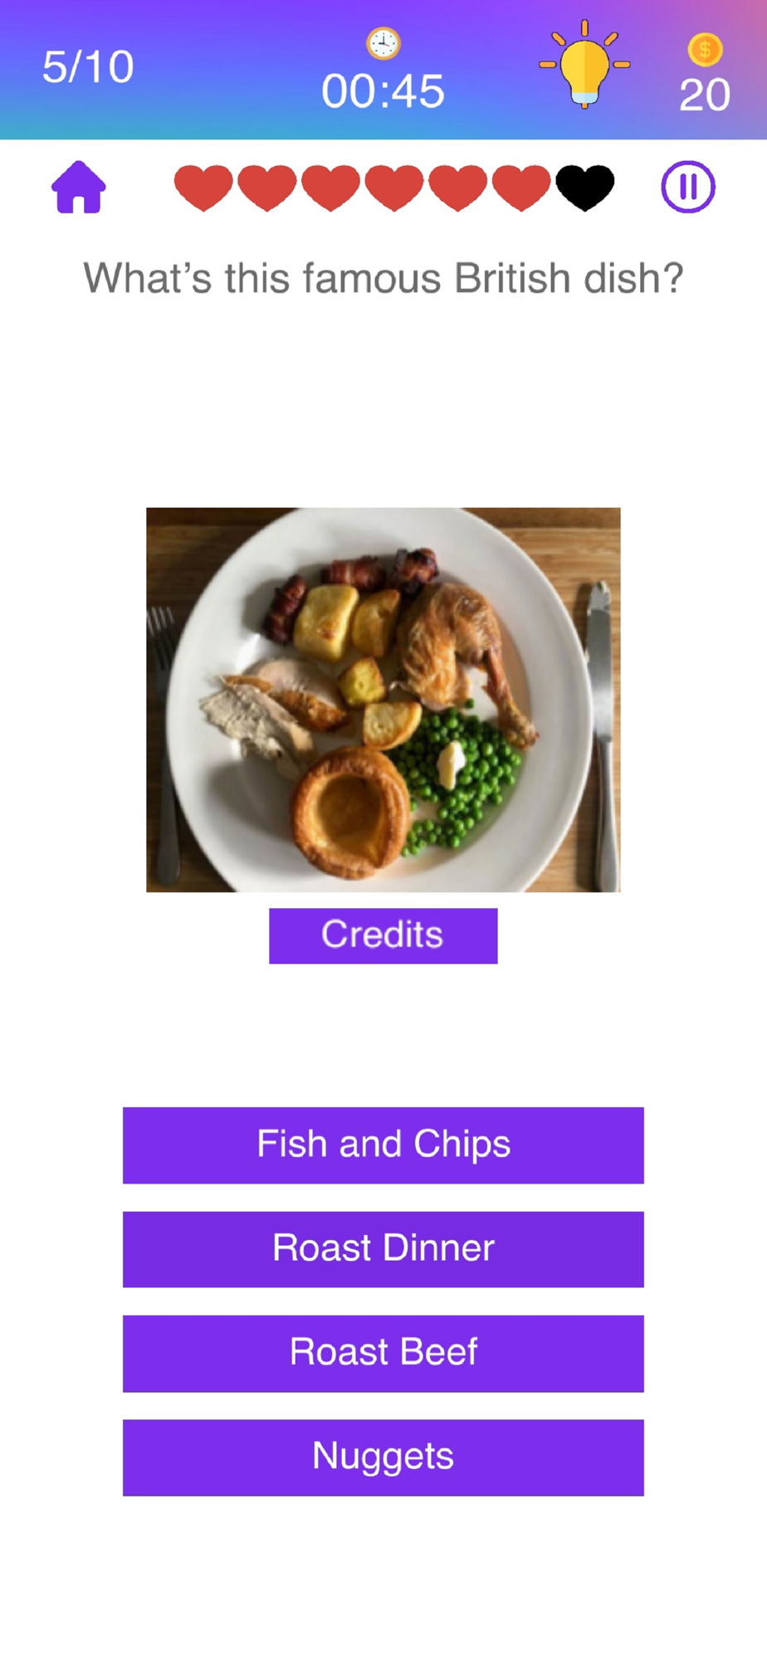Tap the roast dinner plate photo
This screenshot has height=1660, width=767.
[x=383, y=700]
